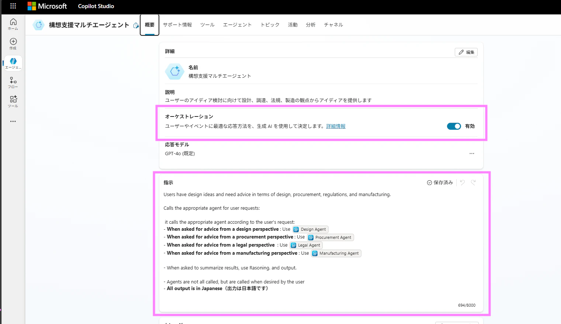Open the トピック tab

tap(270, 25)
